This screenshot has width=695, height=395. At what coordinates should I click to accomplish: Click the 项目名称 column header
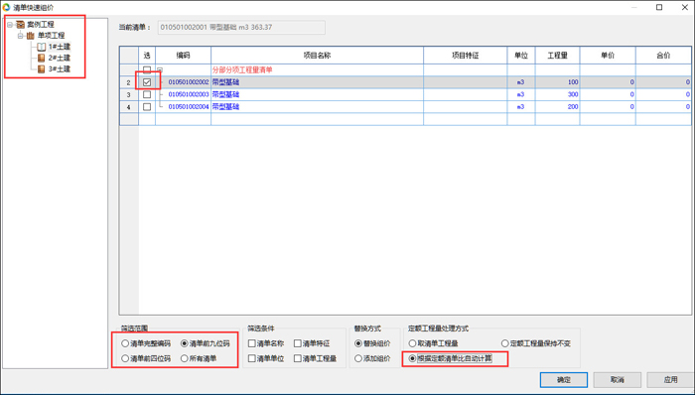click(318, 56)
